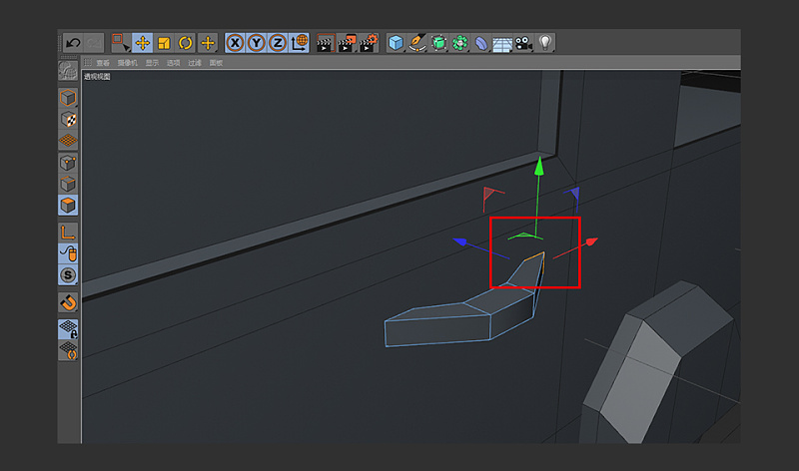Click the blue Z axis arrow handle

[460, 241]
